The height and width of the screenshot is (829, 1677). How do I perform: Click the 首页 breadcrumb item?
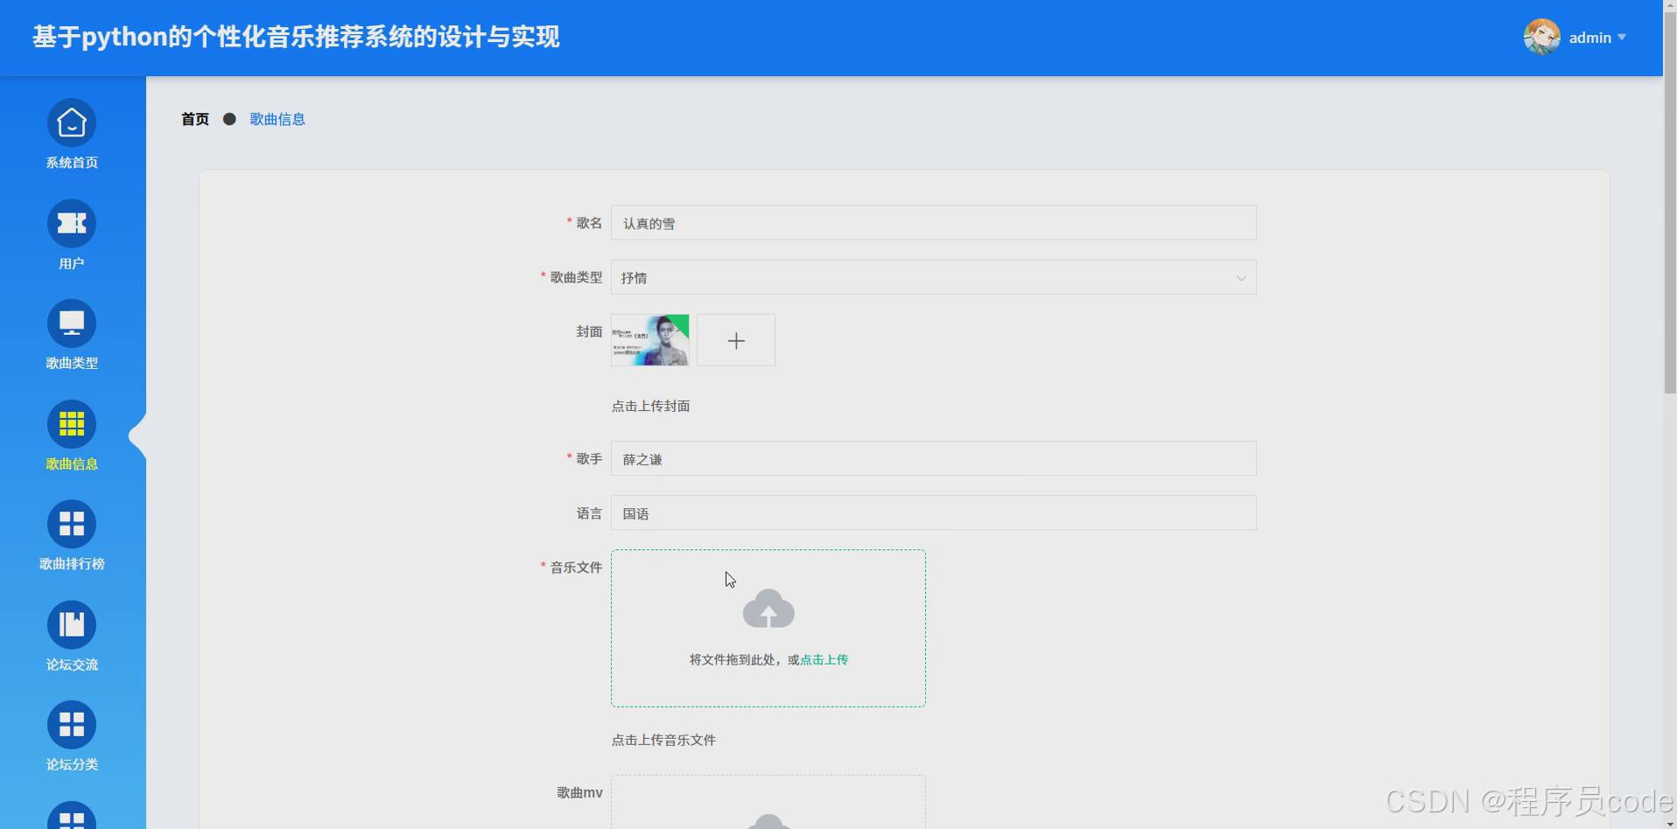click(194, 119)
